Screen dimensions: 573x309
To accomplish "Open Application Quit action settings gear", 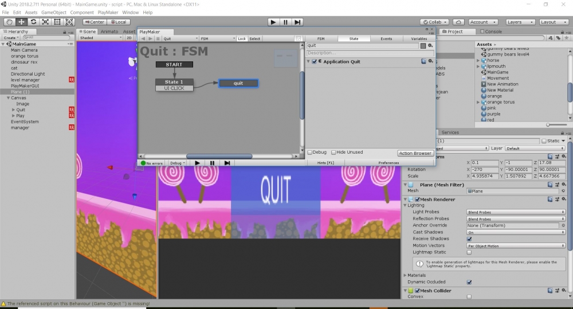I will click(x=430, y=61).
